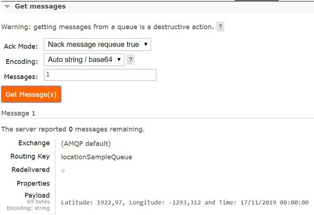Click the server reported messages remaining text
Screen dimensions: 314x215
pos(73,129)
